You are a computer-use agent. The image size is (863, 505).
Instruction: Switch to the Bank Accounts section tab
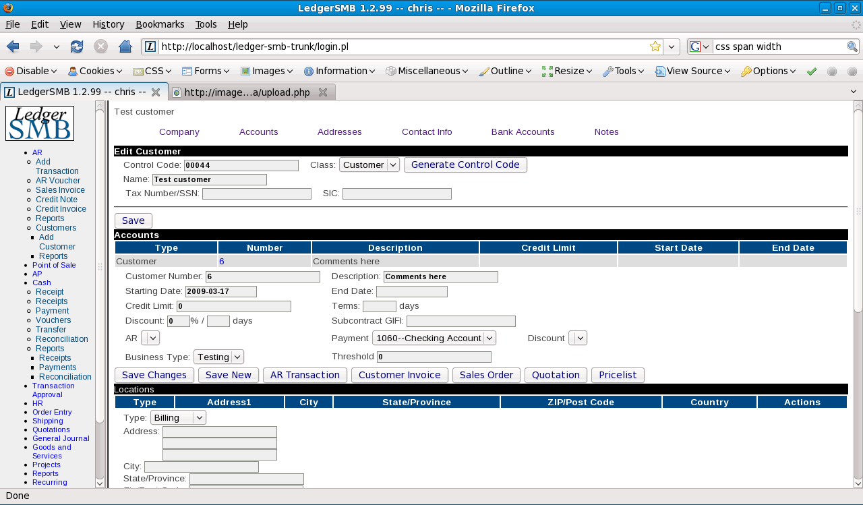pyautogui.click(x=523, y=132)
